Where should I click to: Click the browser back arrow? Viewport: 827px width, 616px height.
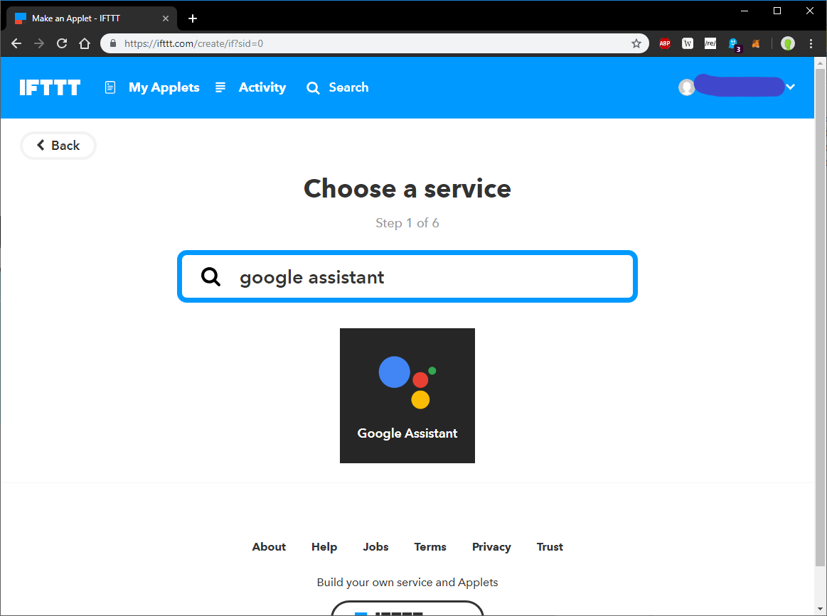click(x=16, y=44)
